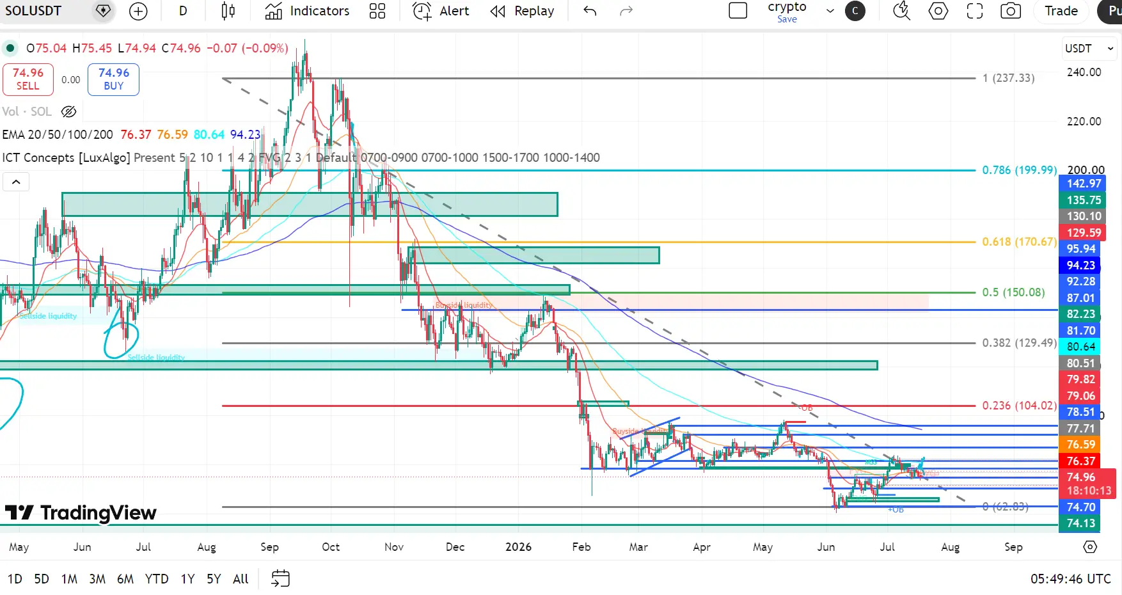This screenshot has width=1122, height=595.
Task: Click the 0.236 (104.02) Fibonacci label
Action: click(x=1020, y=406)
